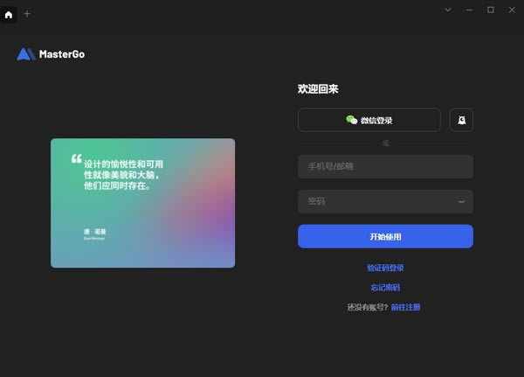Click the 欢迎回来 heading

(x=318, y=89)
